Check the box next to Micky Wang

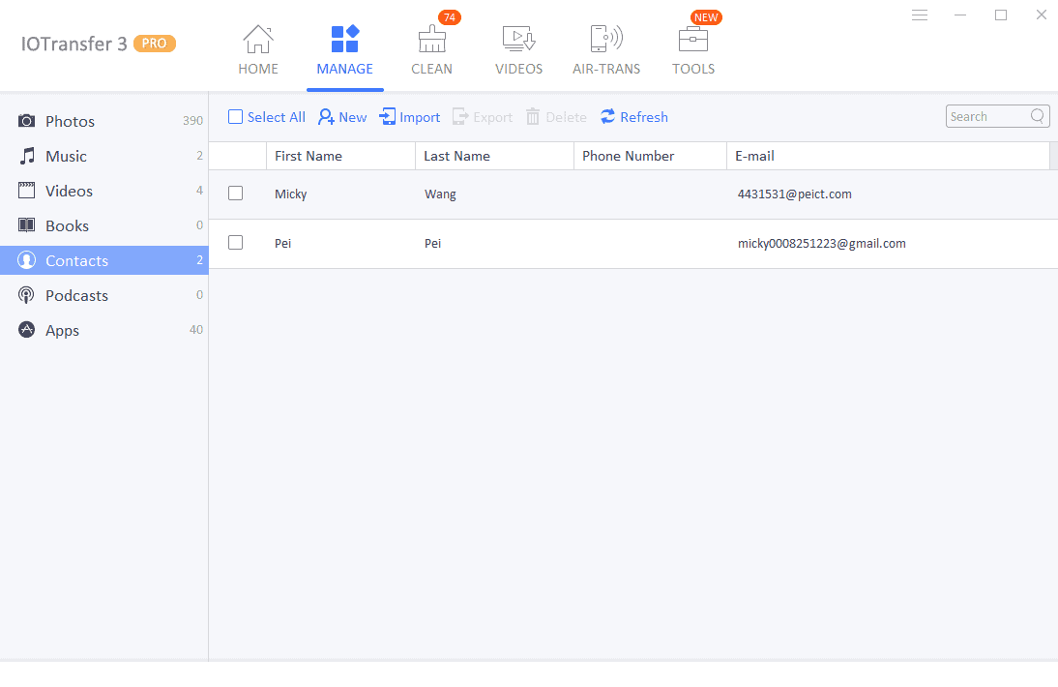(235, 193)
